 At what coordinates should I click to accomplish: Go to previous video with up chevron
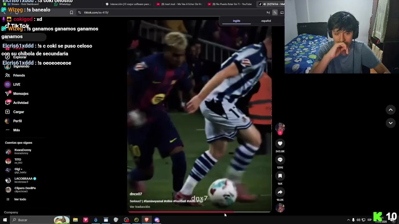click(391, 110)
